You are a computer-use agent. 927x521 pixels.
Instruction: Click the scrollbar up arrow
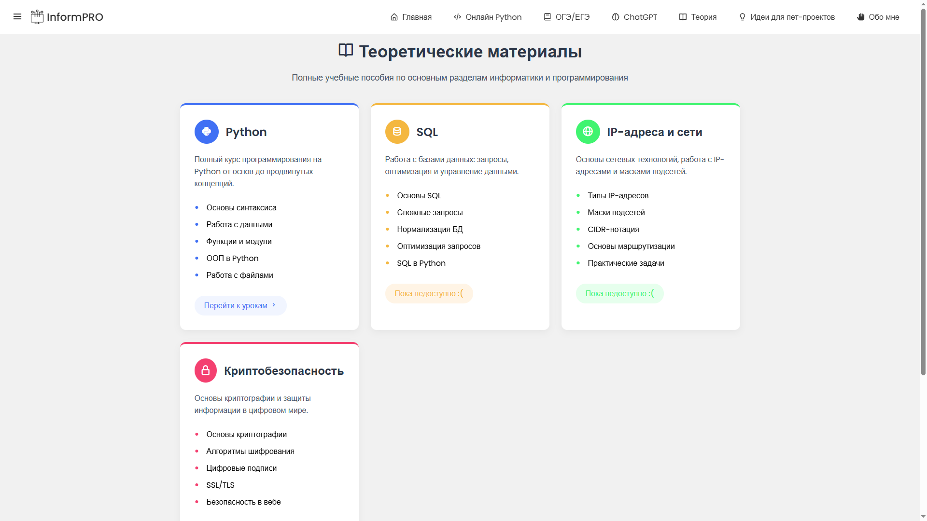tap(923, 3)
